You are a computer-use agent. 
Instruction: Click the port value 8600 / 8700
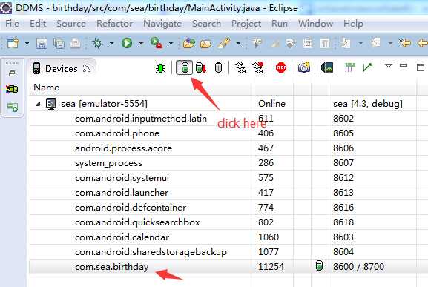tap(358, 267)
